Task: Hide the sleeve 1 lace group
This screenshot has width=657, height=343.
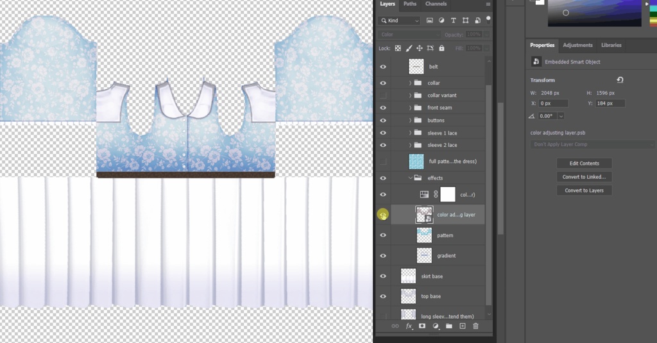Action: (383, 133)
